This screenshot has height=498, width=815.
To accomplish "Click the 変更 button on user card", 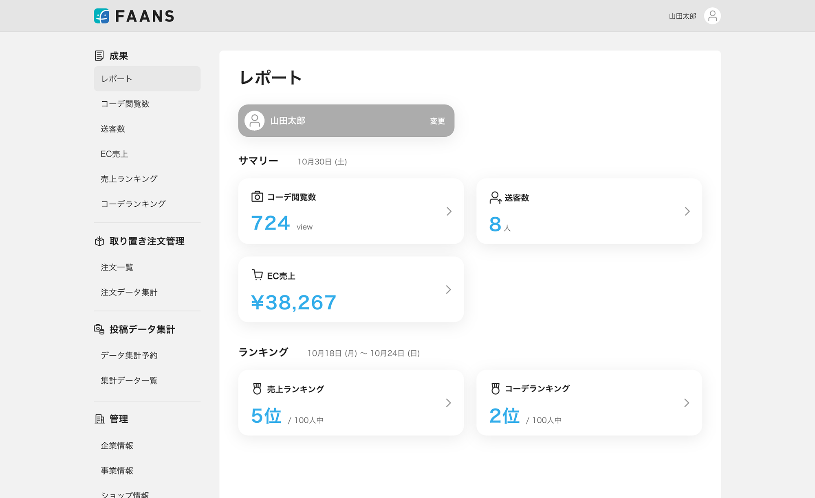I will [x=437, y=120].
